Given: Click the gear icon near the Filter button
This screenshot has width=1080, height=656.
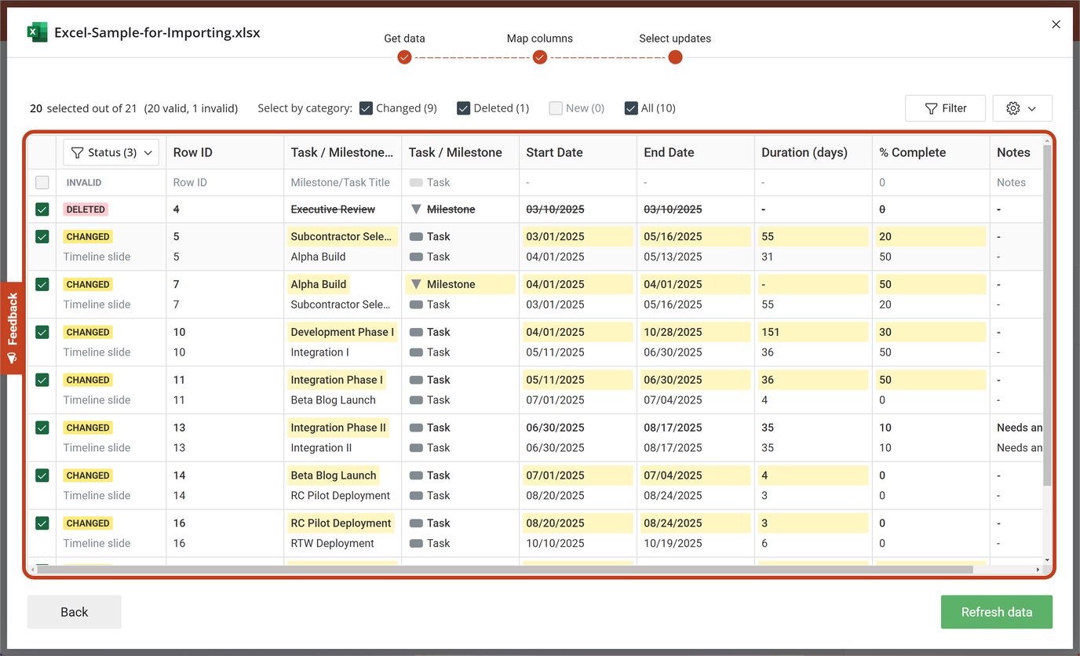Looking at the screenshot, I should [x=1012, y=108].
